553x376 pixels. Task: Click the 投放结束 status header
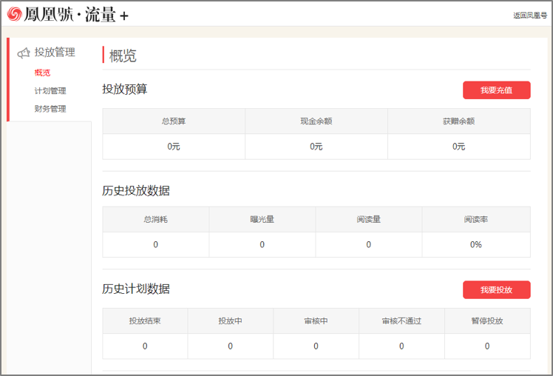[x=145, y=322]
